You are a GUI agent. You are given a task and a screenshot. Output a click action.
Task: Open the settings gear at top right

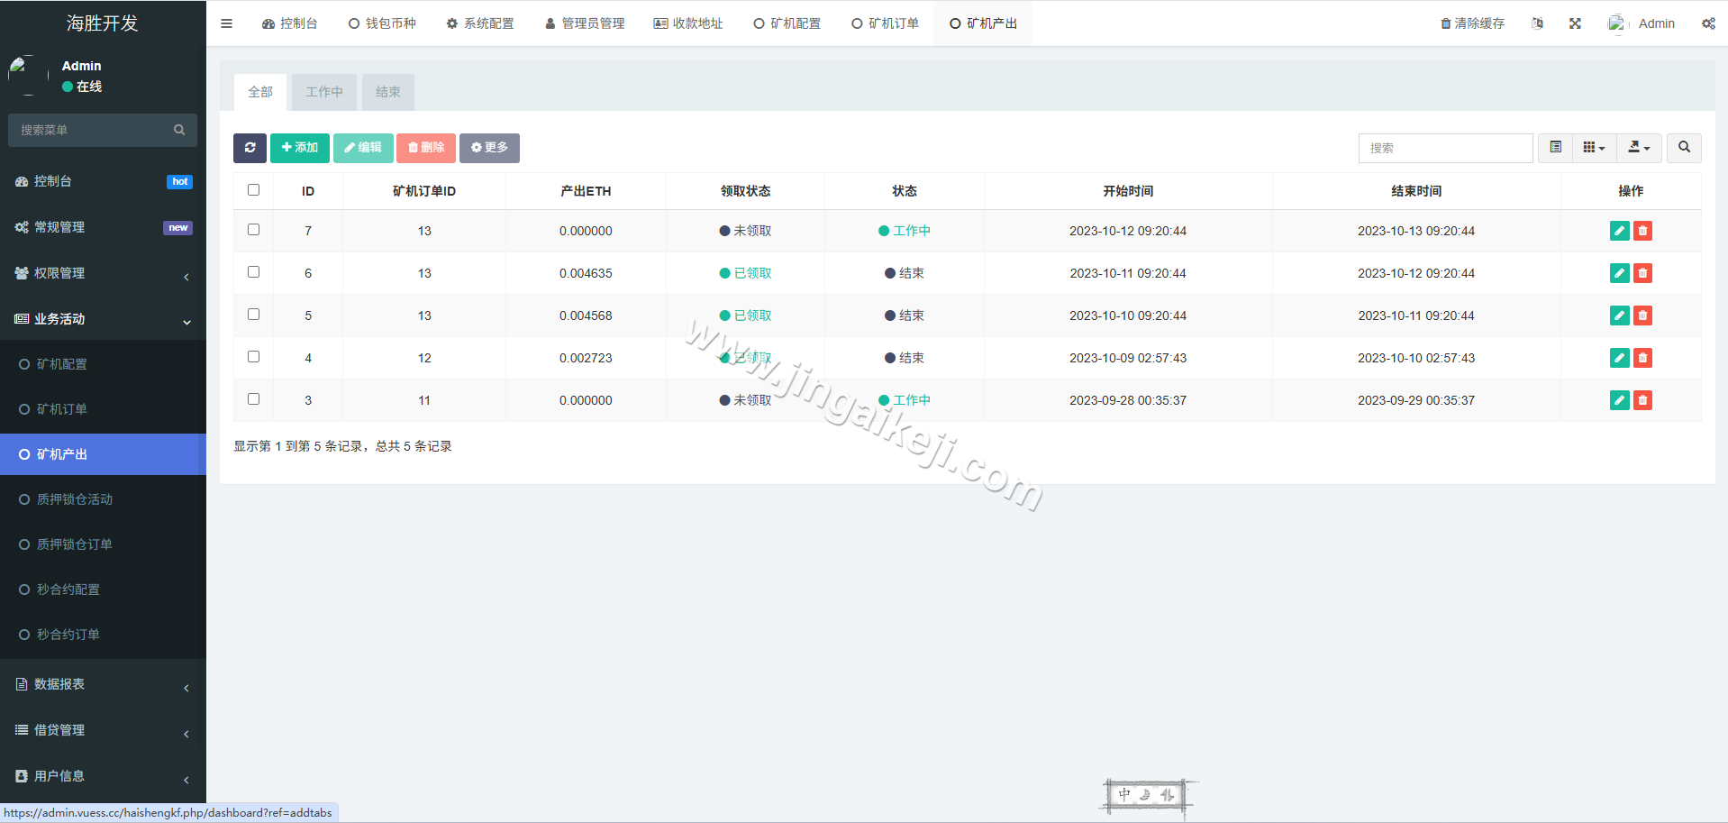coord(1708,23)
